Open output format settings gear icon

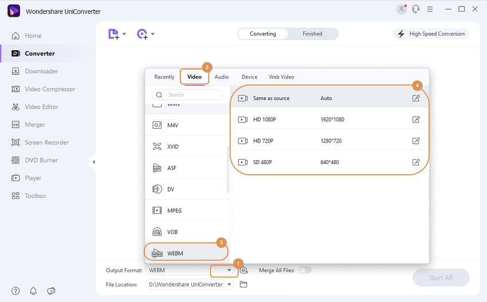click(x=244, y=271)
